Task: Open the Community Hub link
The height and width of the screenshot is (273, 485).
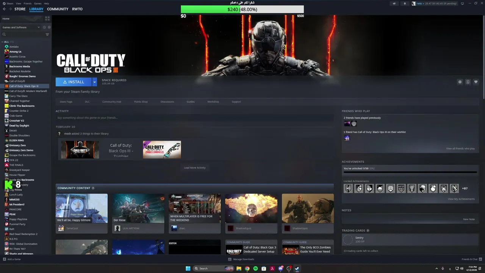Action: 112,102
